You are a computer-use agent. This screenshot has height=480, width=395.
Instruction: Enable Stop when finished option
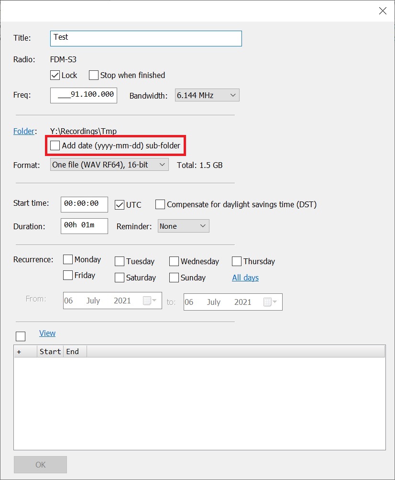pos(94,75)
